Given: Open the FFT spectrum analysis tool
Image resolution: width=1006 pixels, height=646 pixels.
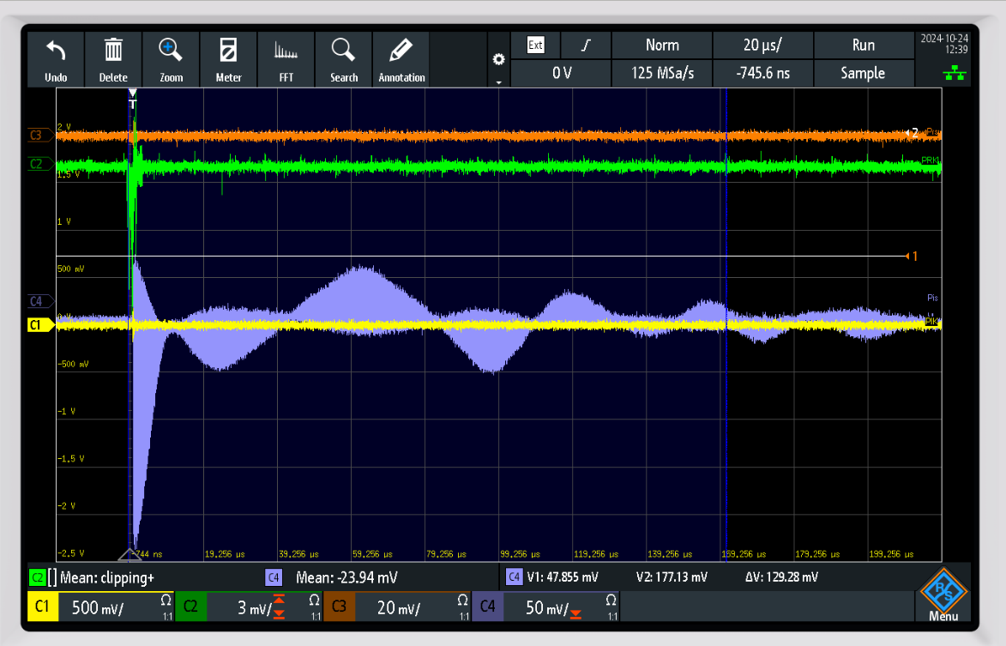Looking at the screenshot, I should [x=286, y=60].
